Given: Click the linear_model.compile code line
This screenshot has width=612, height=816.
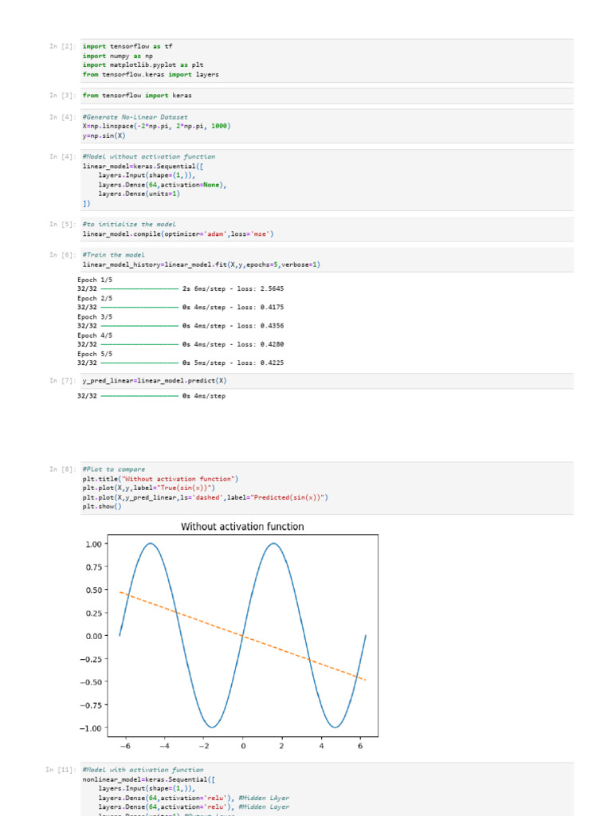Looking at the screenshot, I should click(178, 233).
